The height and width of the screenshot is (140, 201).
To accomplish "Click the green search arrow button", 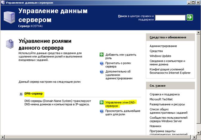I will tap(189, 17).
